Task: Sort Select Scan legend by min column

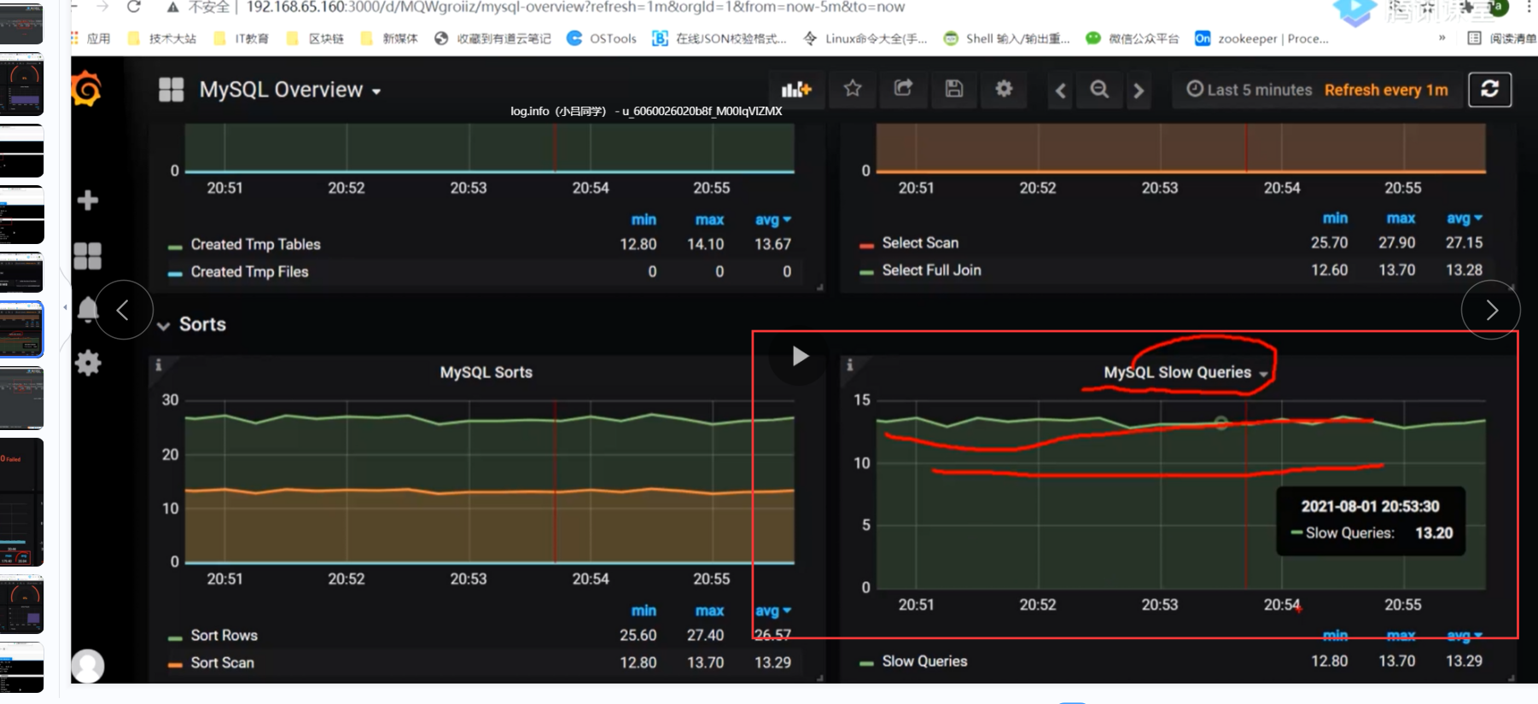Action: point(1335,218)
